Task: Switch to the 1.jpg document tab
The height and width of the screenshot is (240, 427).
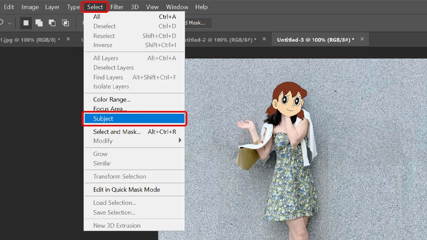Action: [30, 39]
